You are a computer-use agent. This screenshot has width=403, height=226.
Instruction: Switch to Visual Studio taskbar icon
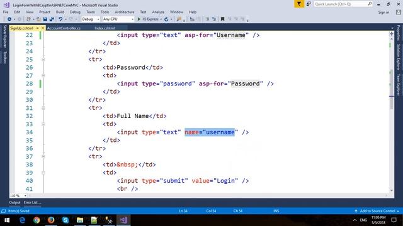click(123, 220)
